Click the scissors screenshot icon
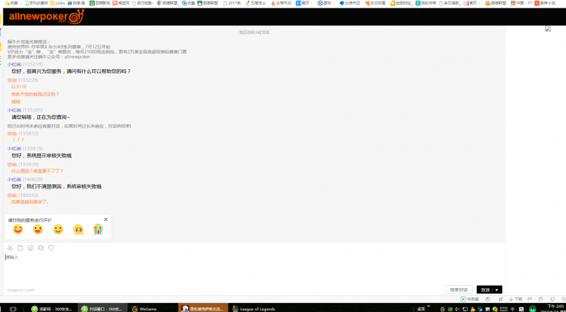Viewport: 566px width, 312px height. coord(10,248)
